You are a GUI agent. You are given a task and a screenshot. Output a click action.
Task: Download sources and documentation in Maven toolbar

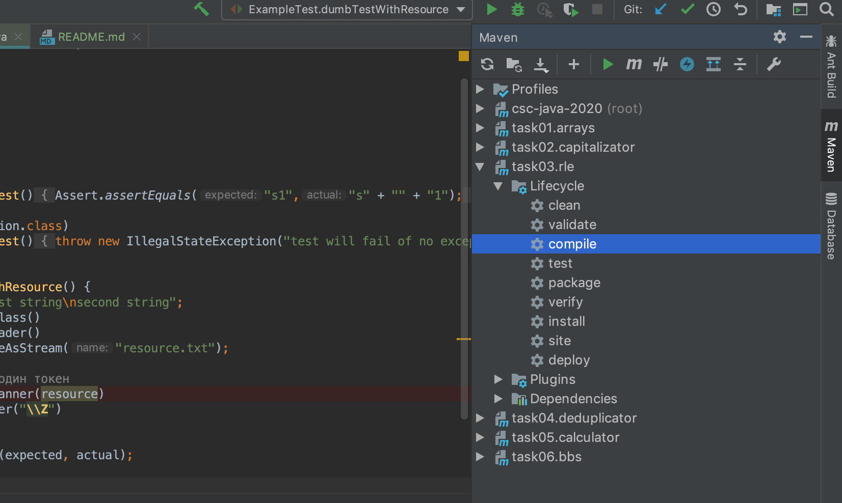pyautogui.click(x=541, y=65)
